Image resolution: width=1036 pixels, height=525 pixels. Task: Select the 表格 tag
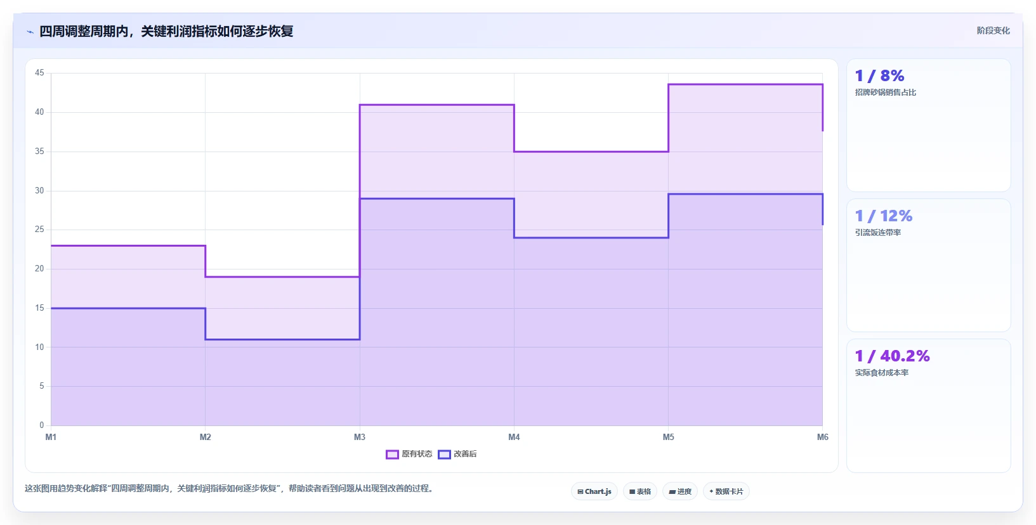tap(640, 491)
